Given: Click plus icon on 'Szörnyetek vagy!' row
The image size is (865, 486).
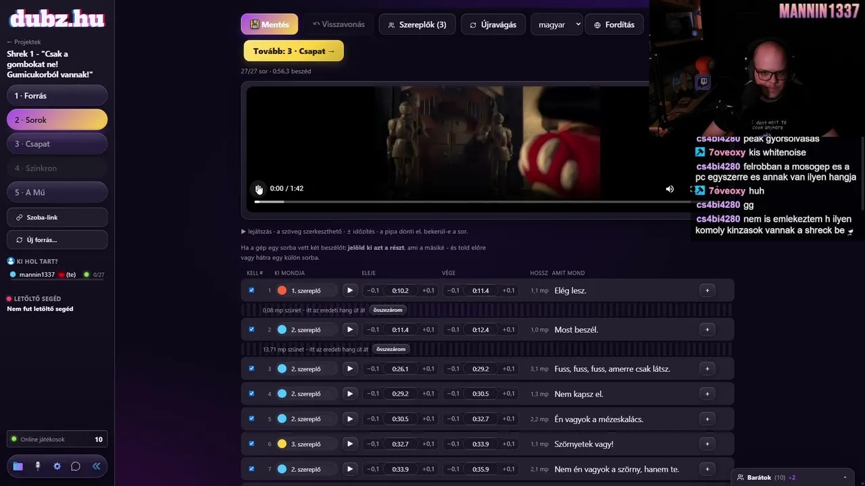Looking at the screenshot, I should (x=708, y=443).
